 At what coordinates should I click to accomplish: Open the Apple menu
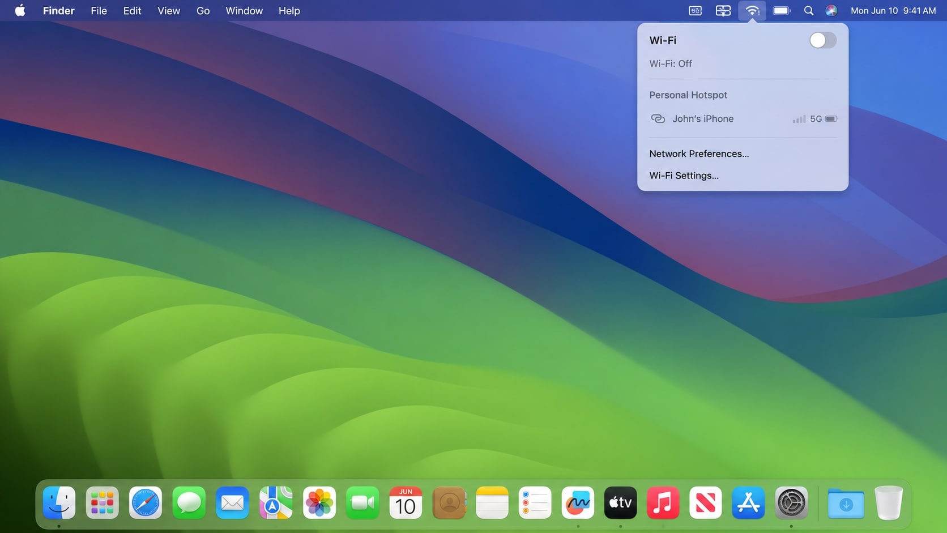click(x=20, y=11)
